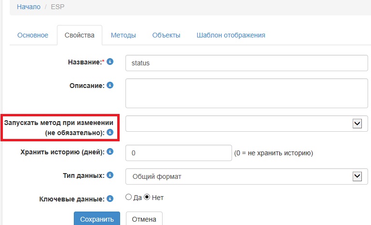This screenshot has width=371, height=225.
Task: Open info tooltip for Тип данных
Action: coord(110,175)
